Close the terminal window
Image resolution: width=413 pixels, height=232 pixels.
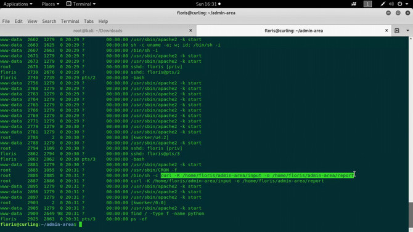(x=407, y=13)
